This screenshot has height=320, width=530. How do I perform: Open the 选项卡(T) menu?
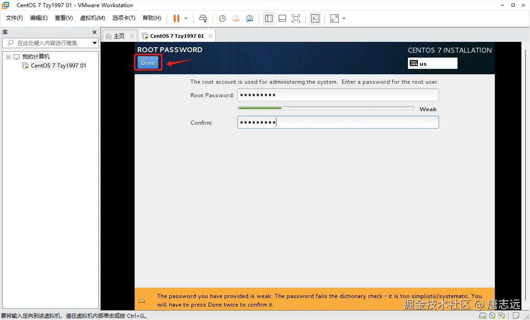(124, 18)
